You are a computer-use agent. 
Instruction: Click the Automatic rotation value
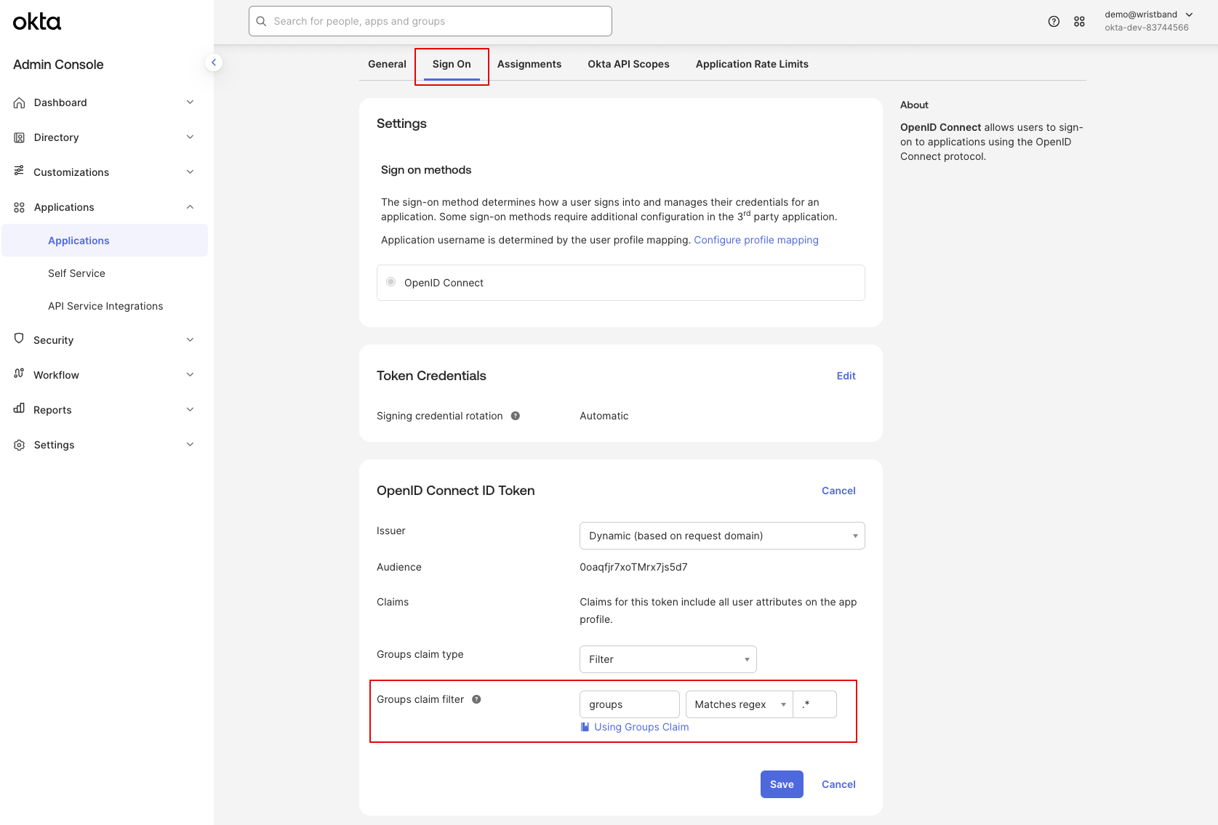tap(604, 416)
